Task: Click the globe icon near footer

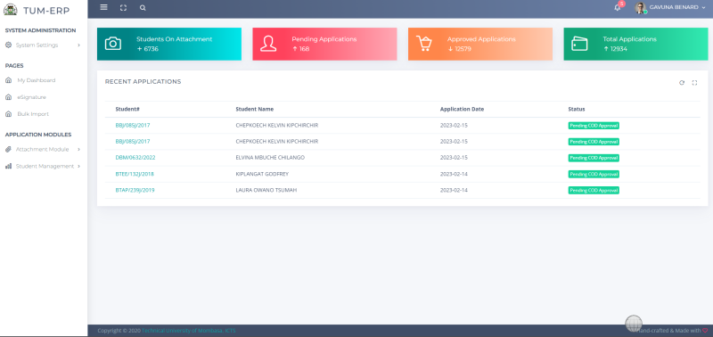Action: pos(634,324)
